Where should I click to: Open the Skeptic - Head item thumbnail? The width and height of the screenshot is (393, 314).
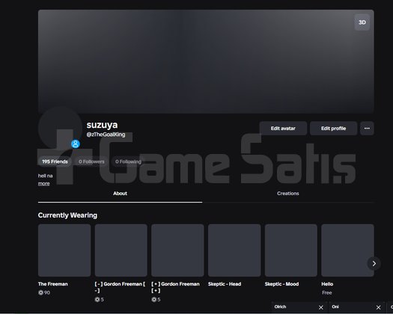(234, 250)
